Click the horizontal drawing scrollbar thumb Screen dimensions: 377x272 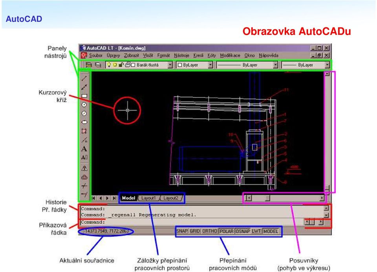[x=267, y=198]
